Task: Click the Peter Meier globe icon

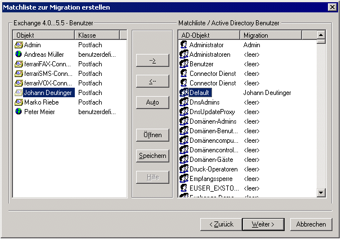Action: click(x=19, y=112)
